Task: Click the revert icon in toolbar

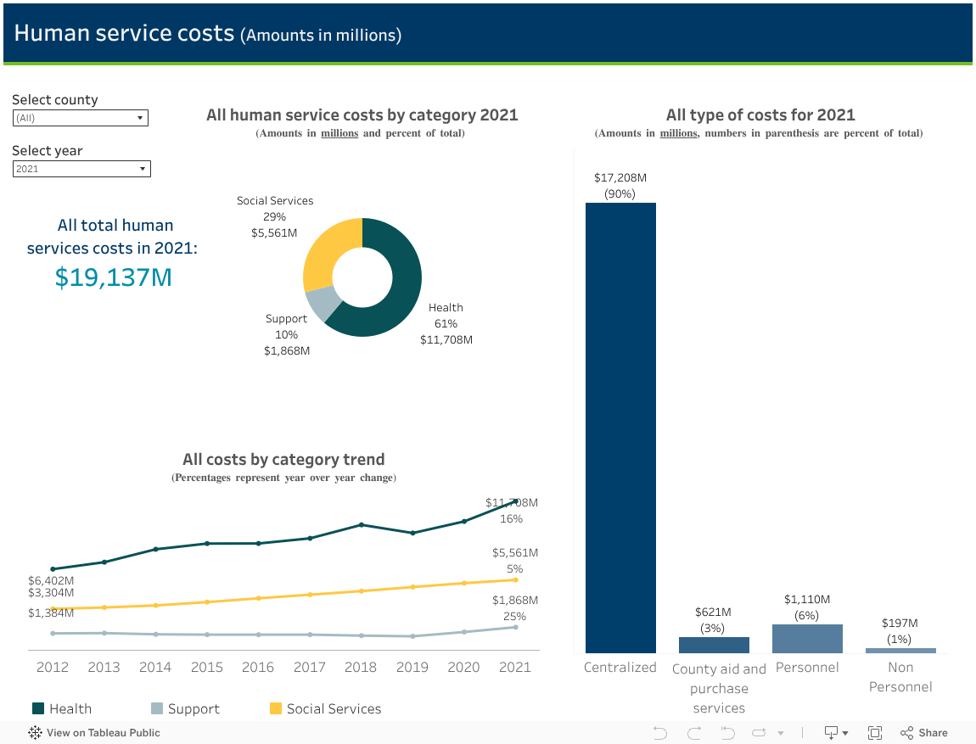Action: pyautogui.click(x=727, y=733)
